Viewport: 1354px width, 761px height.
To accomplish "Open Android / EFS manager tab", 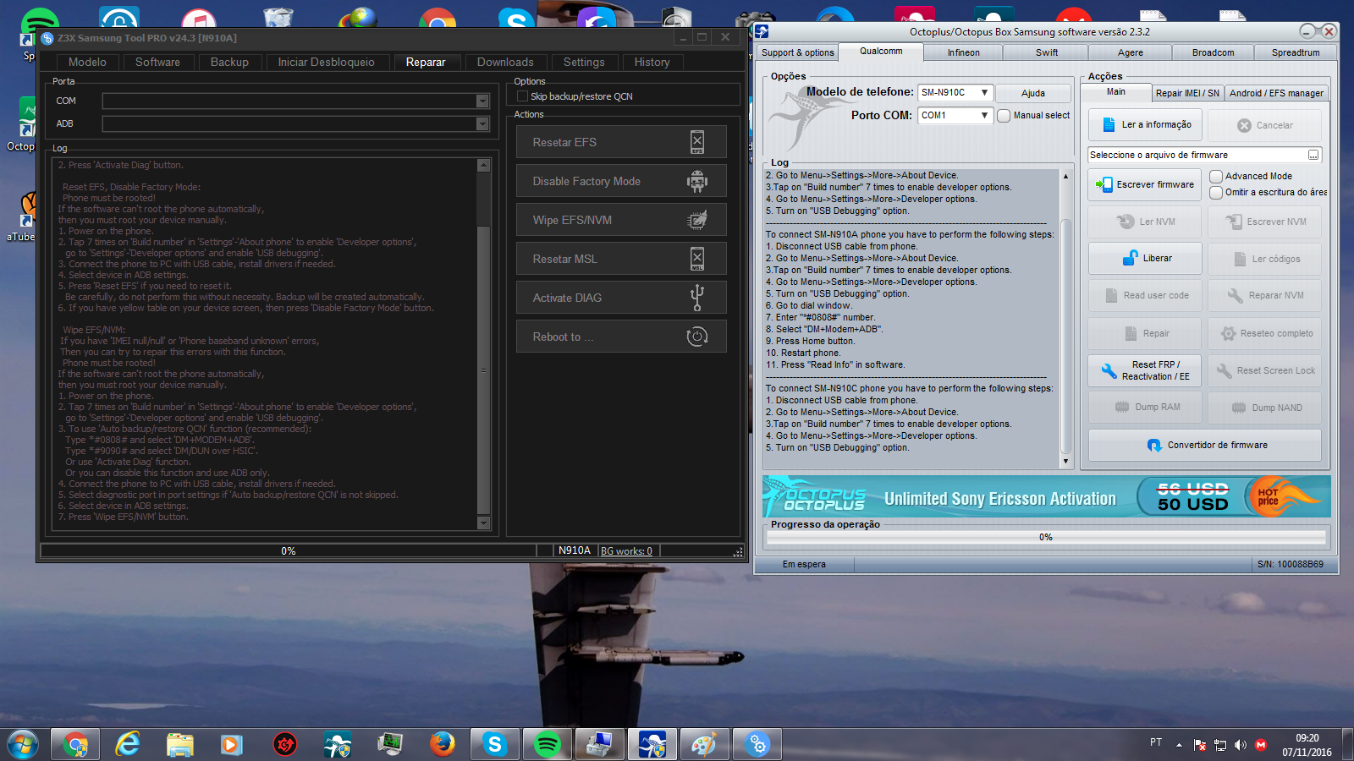I will click(x=1276, y=93).
